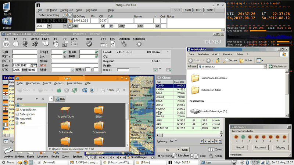Open Favoriten menu in Arbeitsplatz window
The image size is (294, 165).
228,54
